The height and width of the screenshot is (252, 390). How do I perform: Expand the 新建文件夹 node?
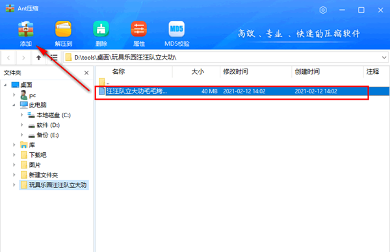(14, 175)
